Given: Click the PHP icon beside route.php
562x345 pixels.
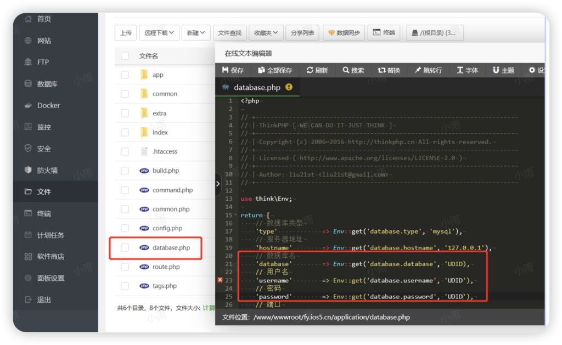Looking at the screenshot, I should pyautogui.click(x=144, y=267).
